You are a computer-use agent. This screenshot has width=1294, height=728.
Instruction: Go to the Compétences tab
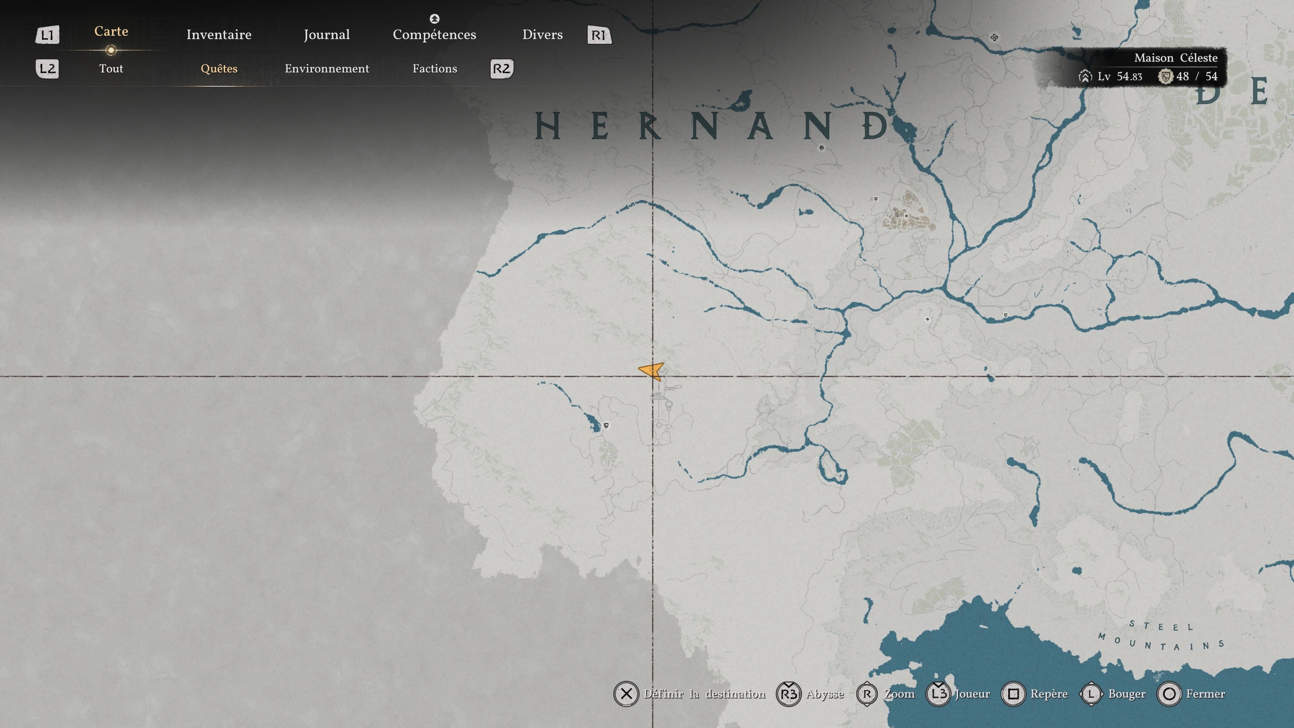(434, 35)
